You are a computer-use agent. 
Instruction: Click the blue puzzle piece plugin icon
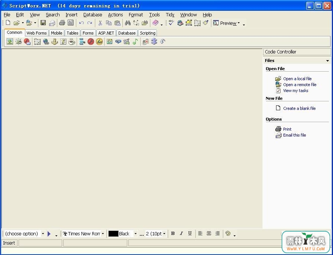click(x=154, y=42)
